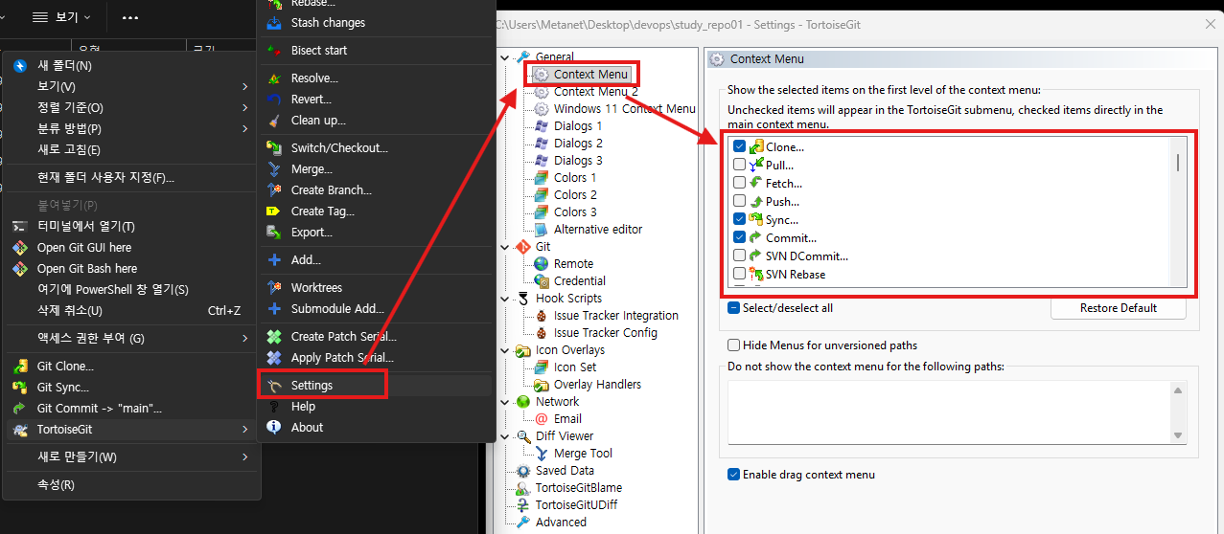Viewport: 1224px width, 534px height.
Task: Click the Apply Patch Serial icon
Action: click(x=274, y=358)
